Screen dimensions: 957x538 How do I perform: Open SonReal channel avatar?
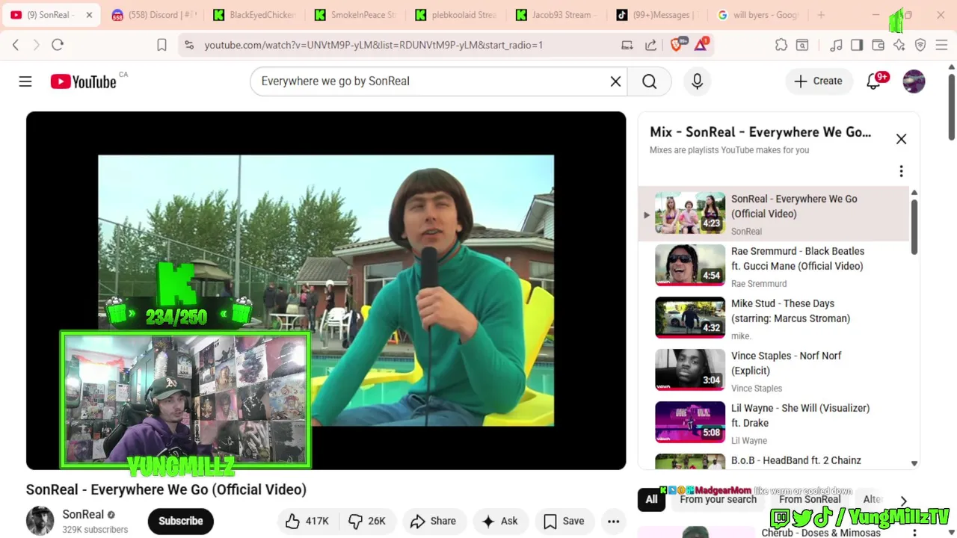(x=40, y=521)
